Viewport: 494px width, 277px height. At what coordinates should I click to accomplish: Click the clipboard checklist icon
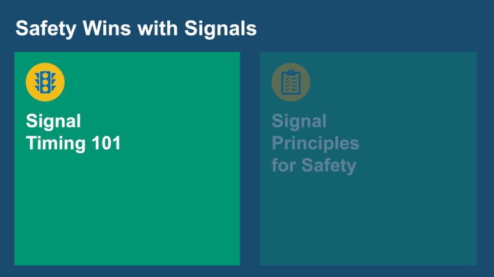[x=291, y=82]
